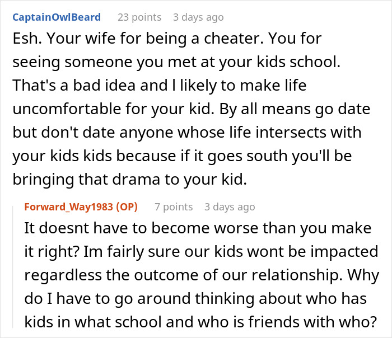This screenshot has height=338, width=392.
Task: Click the "23 points" score label
Action: tap(139, 17)
